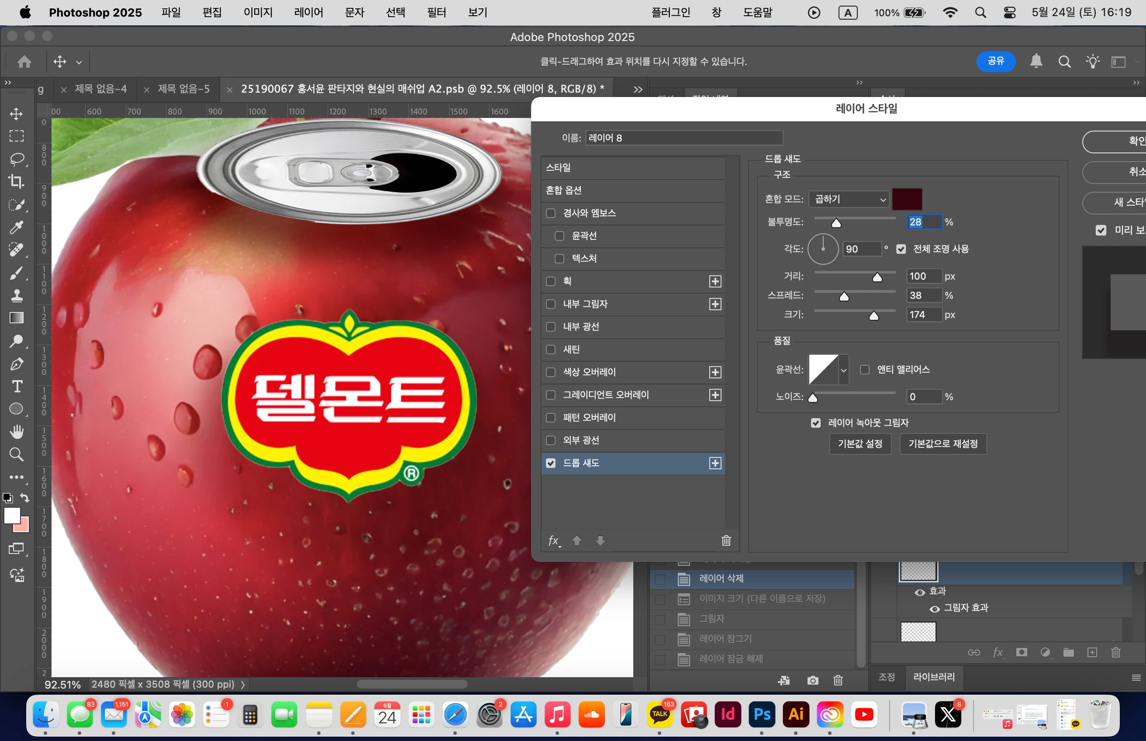Open the 윤곽선 contour picker dropdown

pyautogui.click(x=843, y=370)
